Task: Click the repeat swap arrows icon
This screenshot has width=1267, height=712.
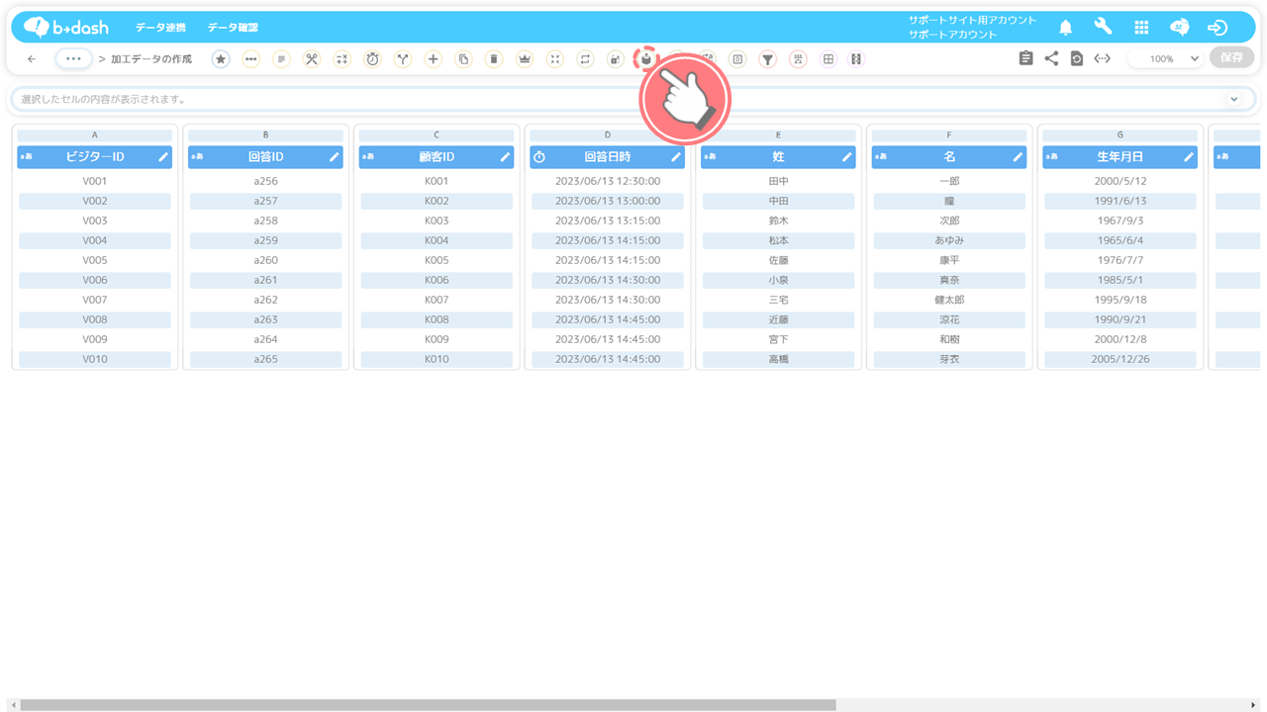Action: click(585, 59)
